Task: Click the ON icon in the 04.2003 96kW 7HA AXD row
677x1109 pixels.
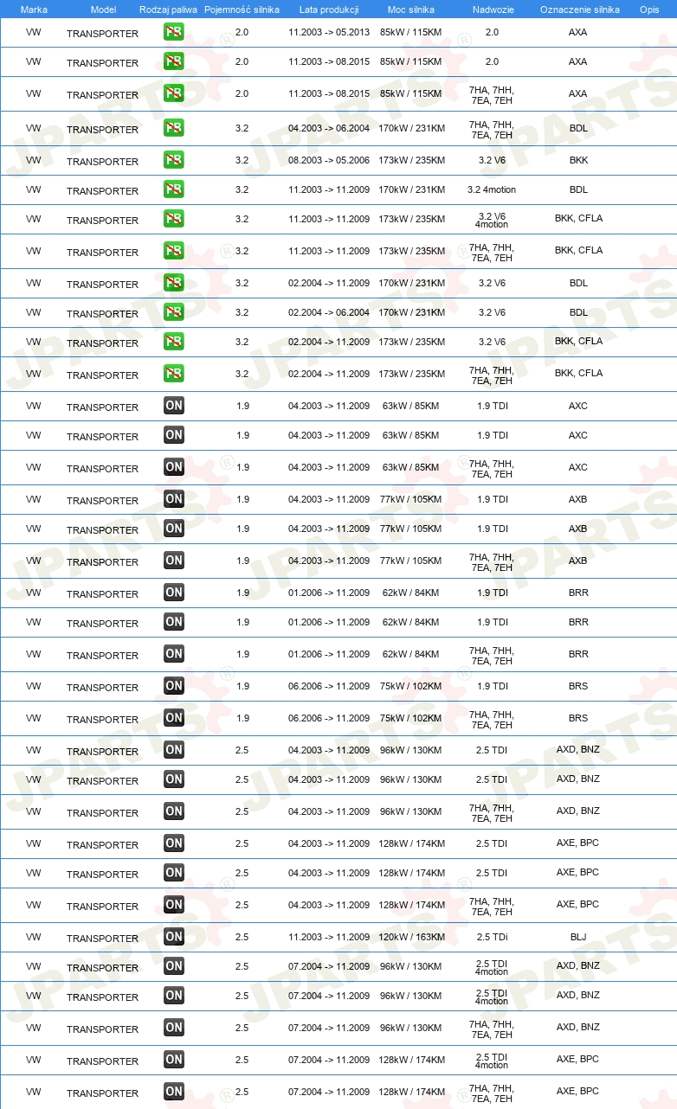Action: click(174, 811)
